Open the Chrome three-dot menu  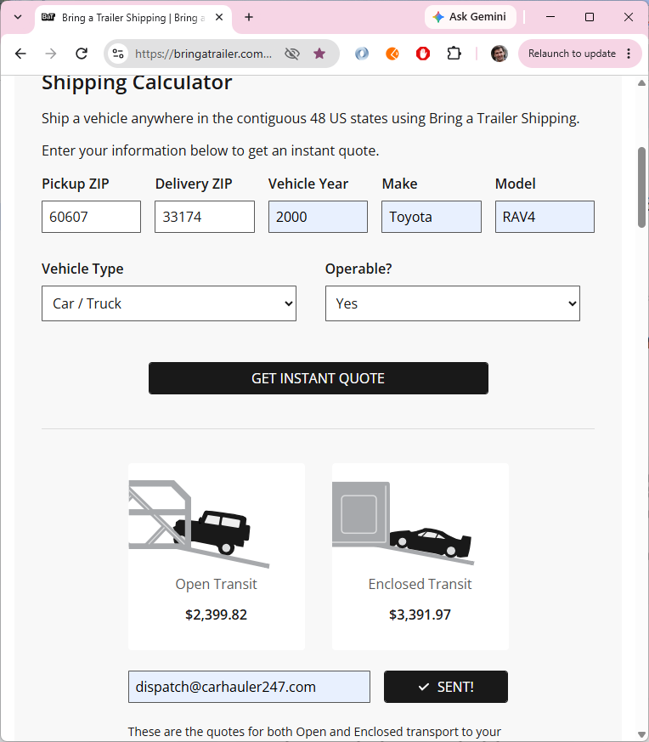tap(629, 54)
